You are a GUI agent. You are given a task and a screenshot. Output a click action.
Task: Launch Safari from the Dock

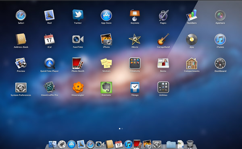[90, 145]
